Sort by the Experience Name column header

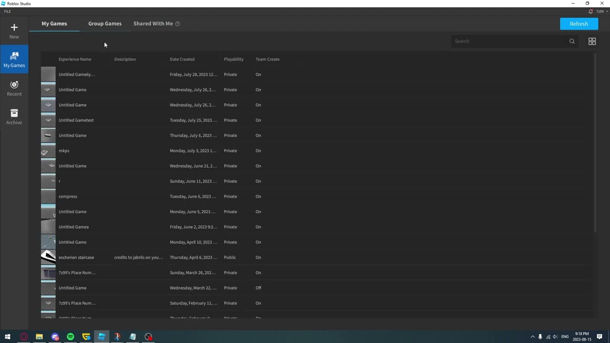75,60
